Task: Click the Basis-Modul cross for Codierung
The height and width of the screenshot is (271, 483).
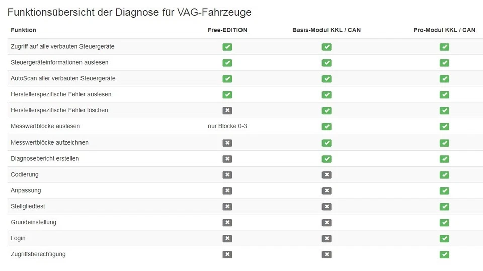Action: click(327, 175)
